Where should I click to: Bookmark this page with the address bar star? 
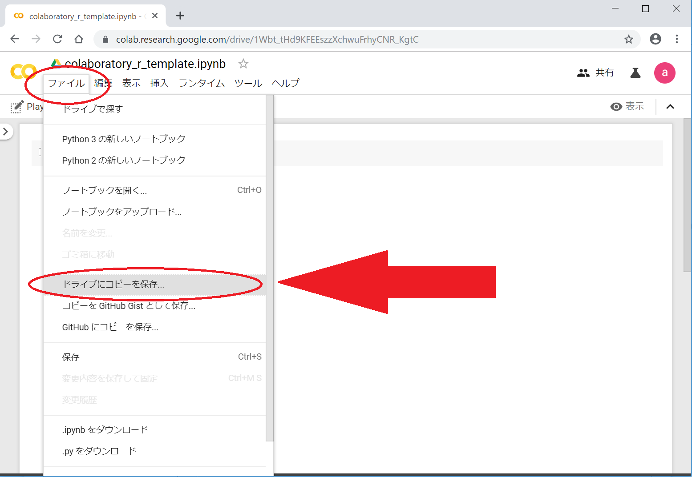coord(628,40)
